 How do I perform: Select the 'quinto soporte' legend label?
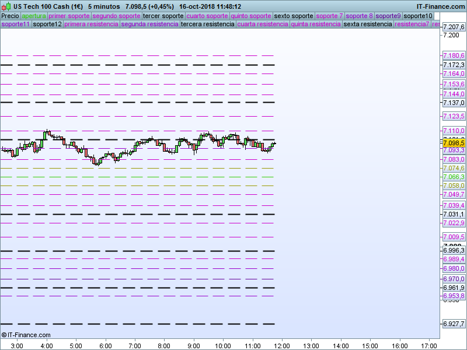(251, 16)
